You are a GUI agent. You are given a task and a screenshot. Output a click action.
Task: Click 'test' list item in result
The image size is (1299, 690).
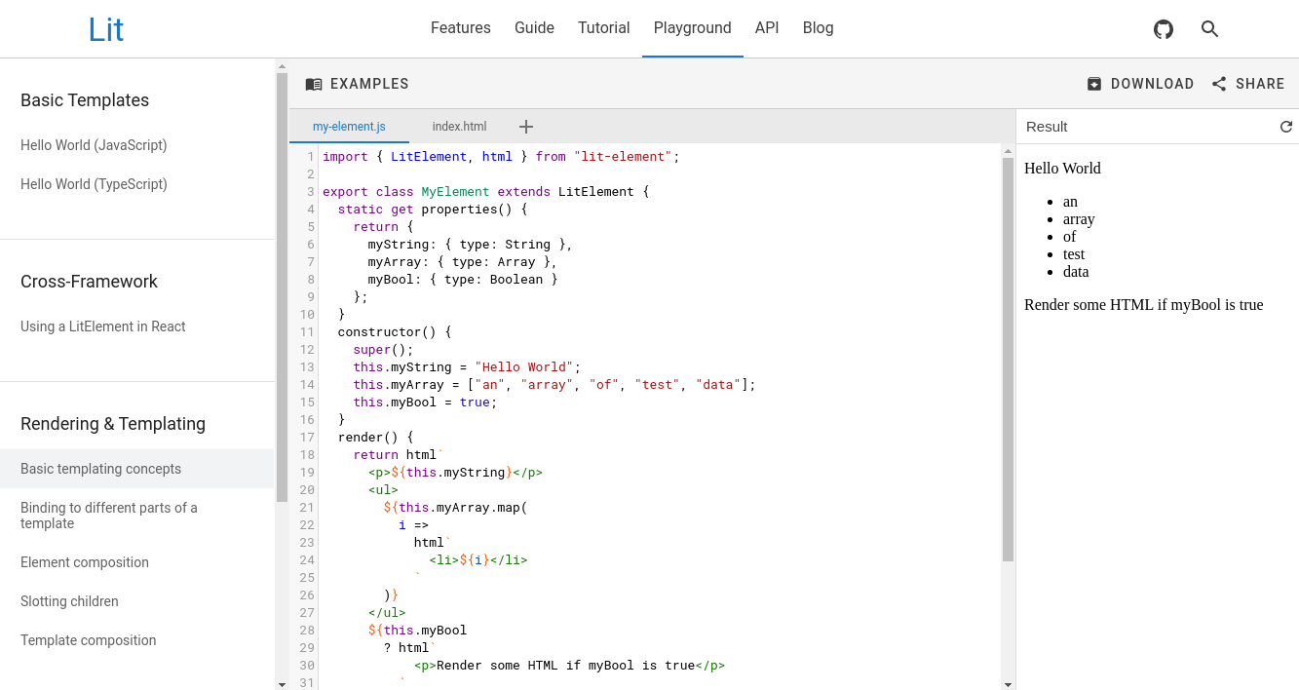1074,254
